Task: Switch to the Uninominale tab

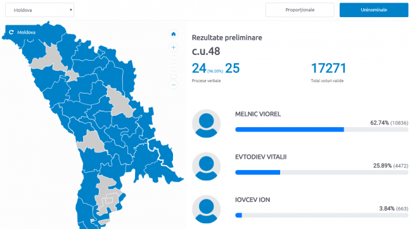Action: tap(374, 10)
